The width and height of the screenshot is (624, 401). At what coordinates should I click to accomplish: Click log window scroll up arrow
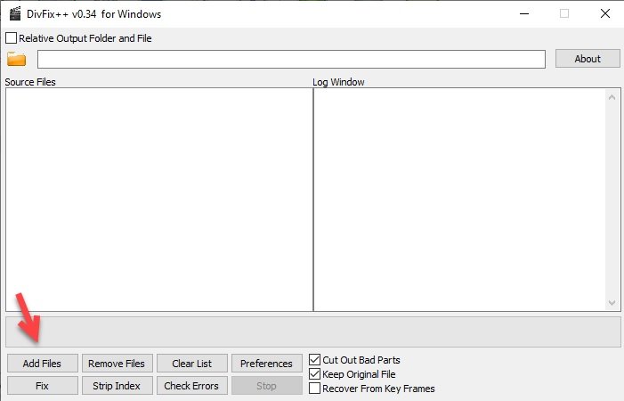tap(612, 97)
